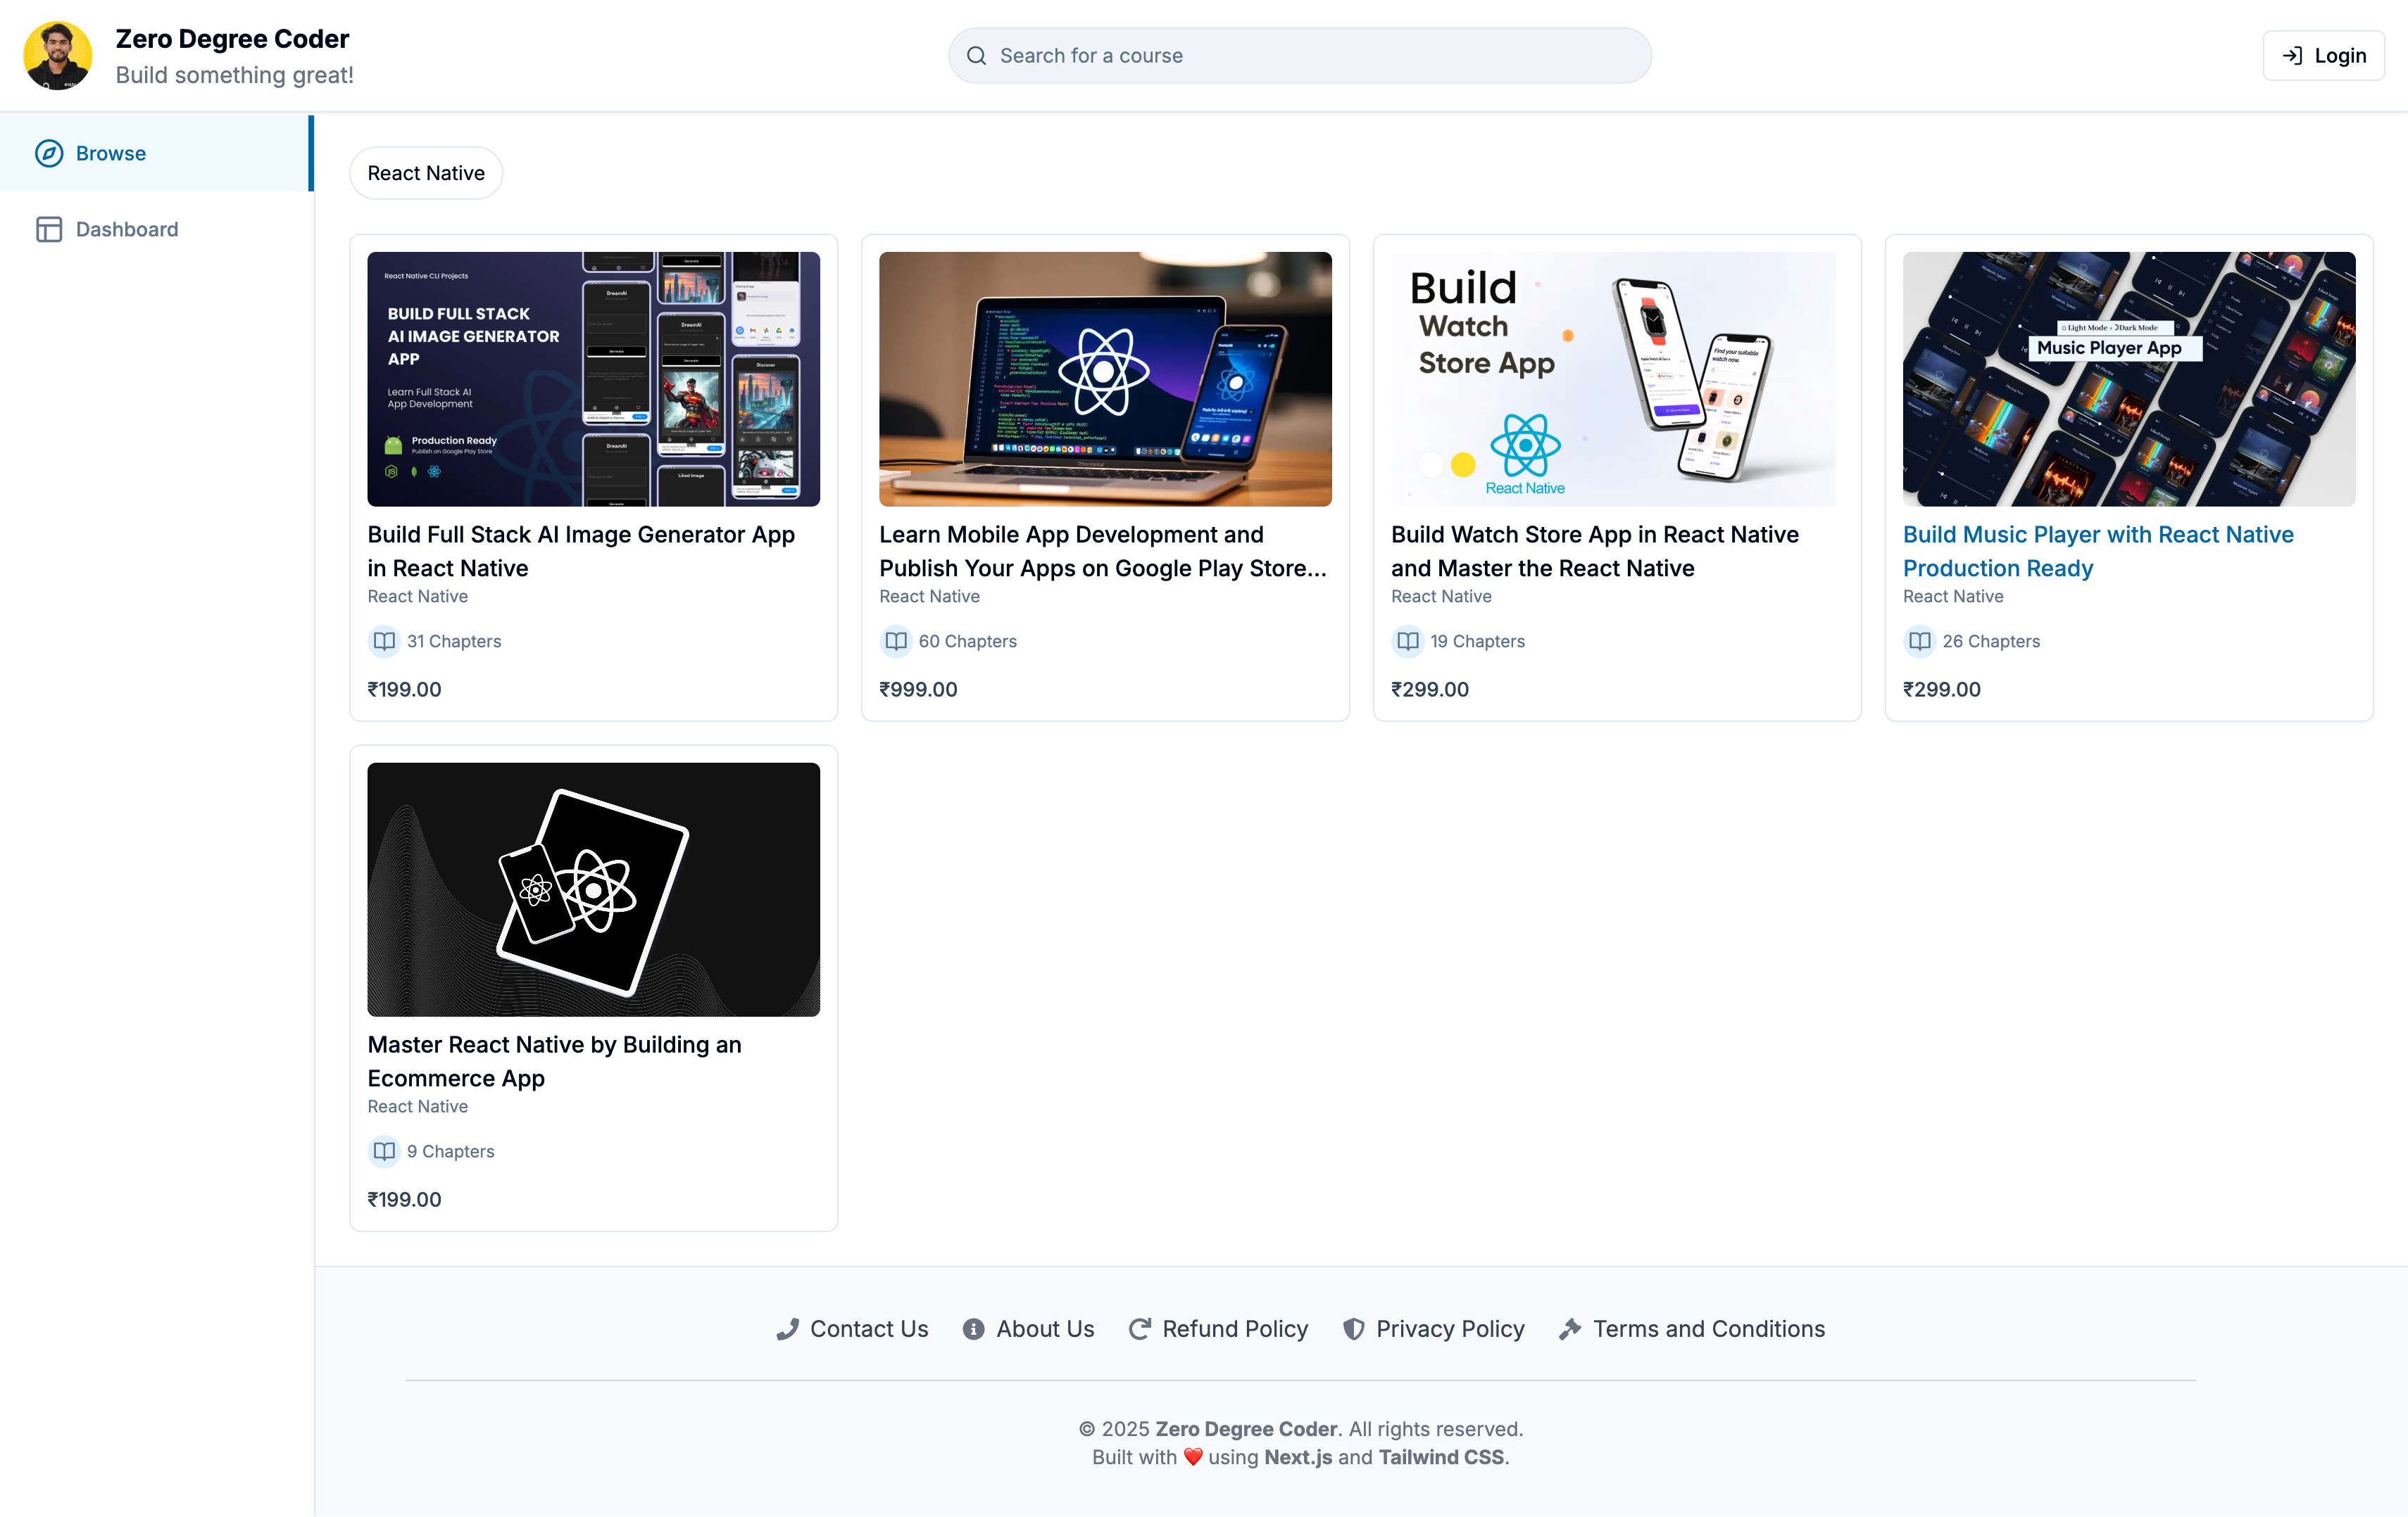Screen dimensions: 2408x1517
Task: Click the search magnifier icon
Action: [x=976, y=56]
